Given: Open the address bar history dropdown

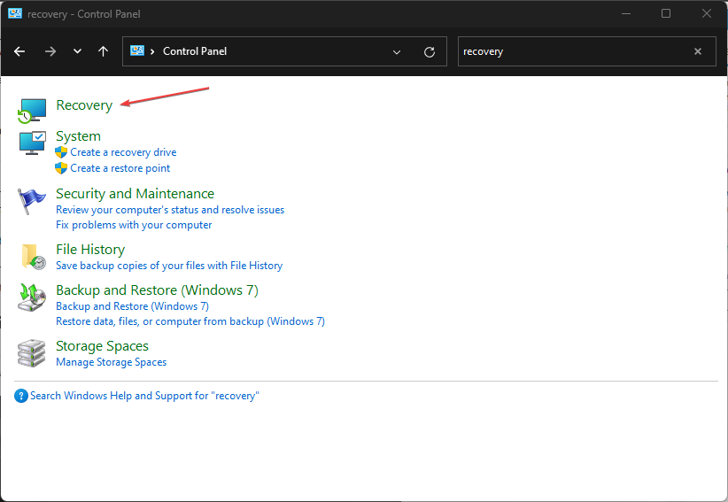Looking at the screenshot, I should pos(397,51).
